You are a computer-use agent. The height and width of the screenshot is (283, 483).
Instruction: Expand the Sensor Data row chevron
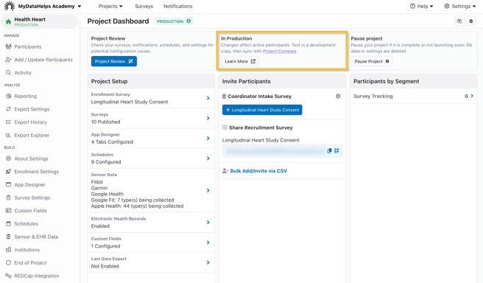208,190
